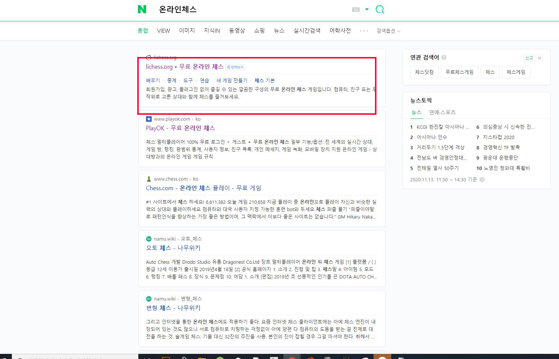Select the 통합 tab
The width and height of the screenshot is (559, 359).
click(143, 31)
